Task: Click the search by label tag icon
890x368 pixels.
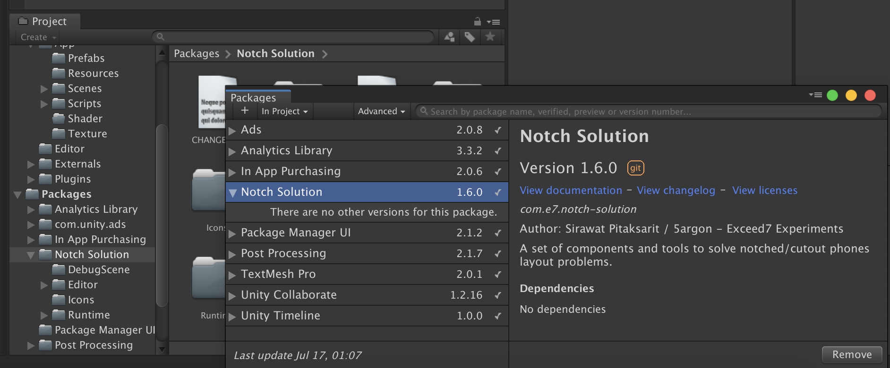Action: [x=470, y=37]
